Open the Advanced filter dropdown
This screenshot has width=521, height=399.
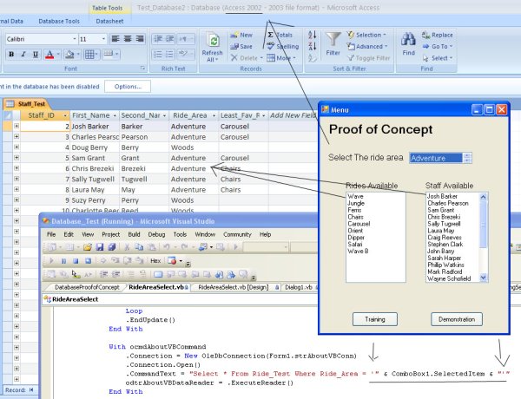click(x=367, y=47)
